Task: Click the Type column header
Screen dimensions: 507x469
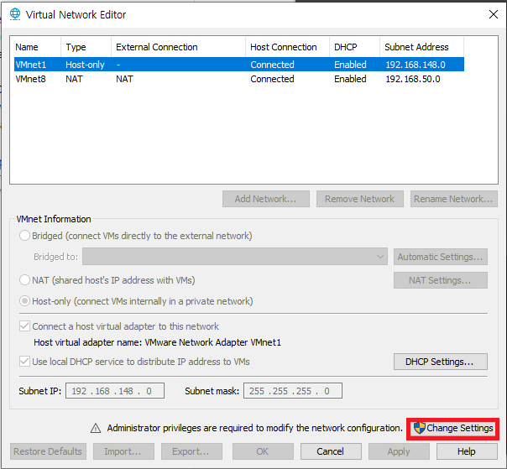Action: [86, 47]
